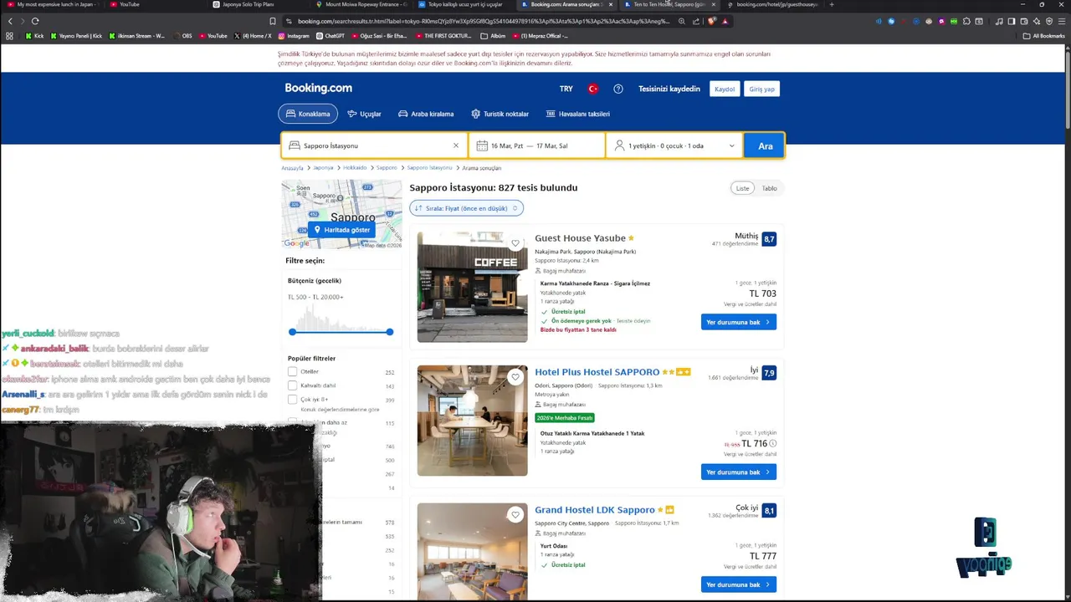Open the Turkish flag language selector
This screenshot has width=1071, height=602.
593,89
